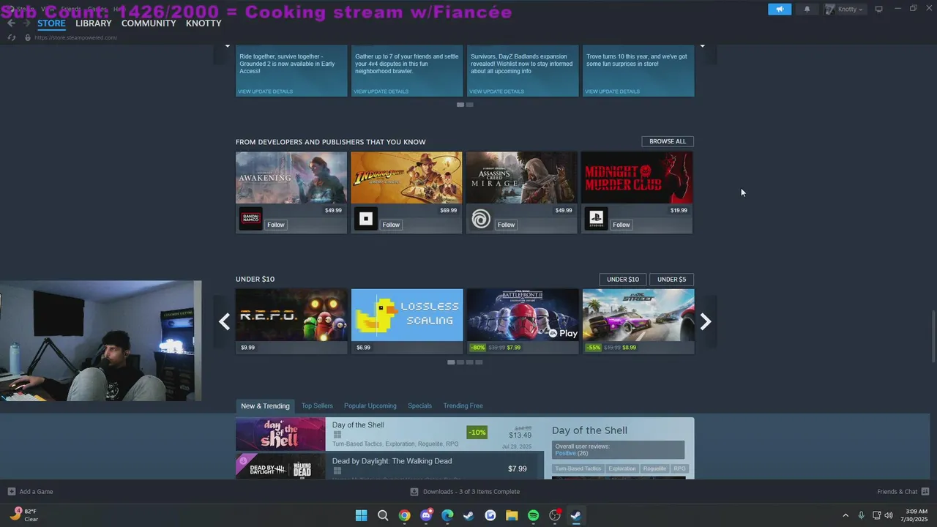The height and width of the screenshot is (527, 937).
Task: Click the Windows platform icon under Day of the Shell
Action: (337, 435)
